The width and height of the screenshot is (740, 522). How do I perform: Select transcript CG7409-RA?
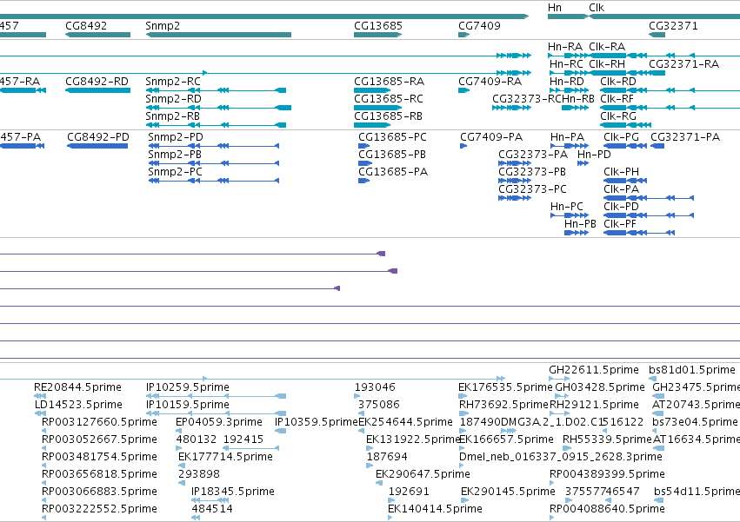coord(490,82)
